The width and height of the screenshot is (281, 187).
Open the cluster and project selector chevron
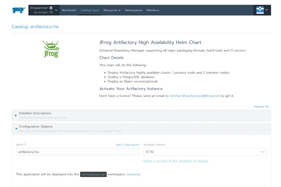tap(56, 10)
